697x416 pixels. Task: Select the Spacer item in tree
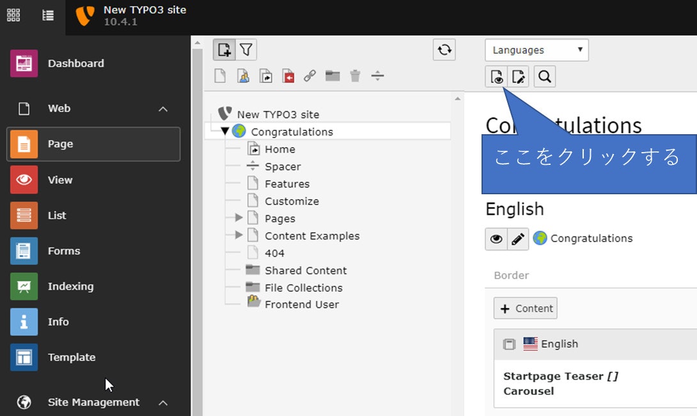(x=283, y=167)
